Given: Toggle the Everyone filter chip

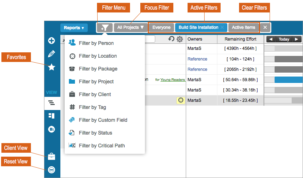Looking at the screenshot, I should coord(161,27).
